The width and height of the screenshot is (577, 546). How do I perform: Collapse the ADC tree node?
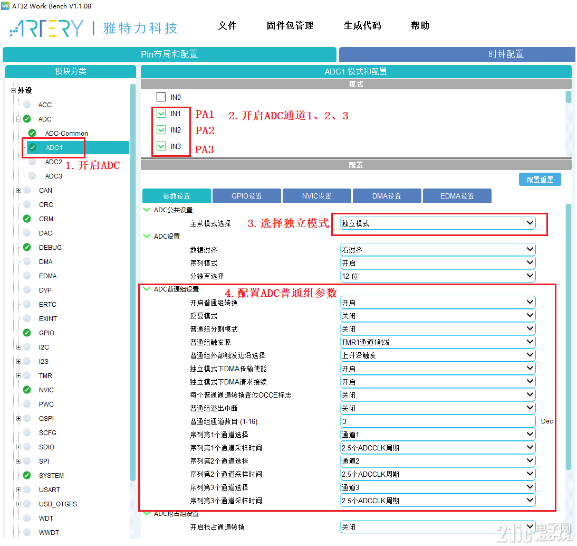pyautogui.click(x=19, y=119)
